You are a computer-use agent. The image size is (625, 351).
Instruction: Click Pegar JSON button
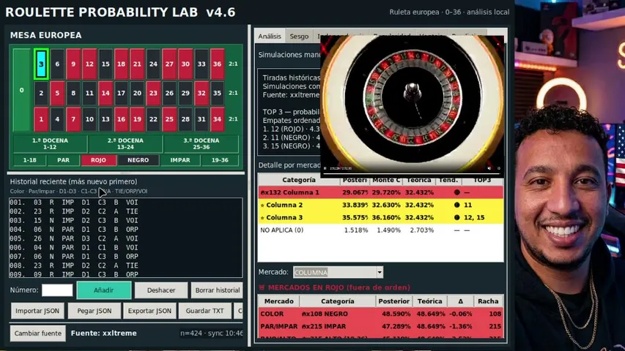click(x=95, y=311)
